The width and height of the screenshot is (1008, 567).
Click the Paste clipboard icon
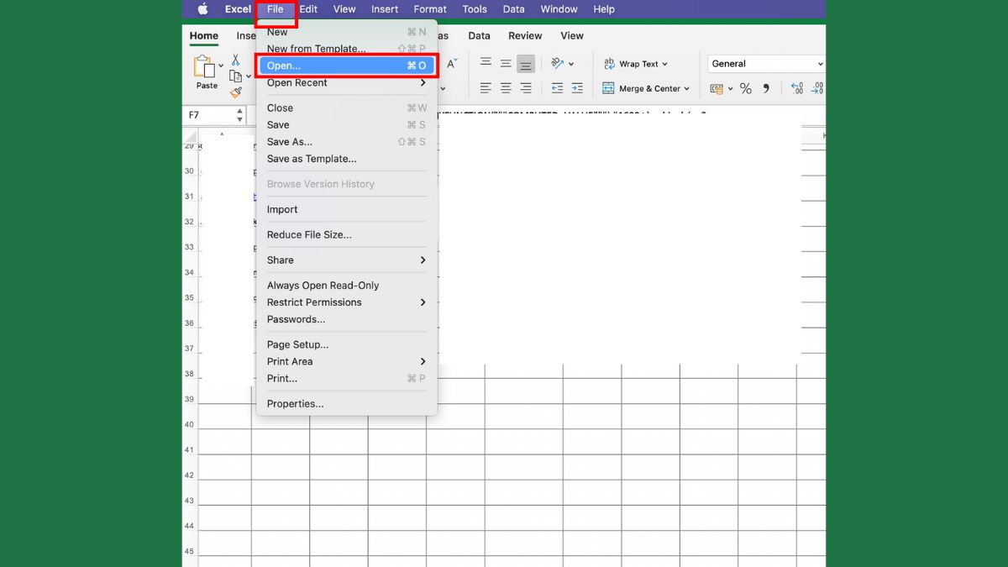tap(204, 66)
